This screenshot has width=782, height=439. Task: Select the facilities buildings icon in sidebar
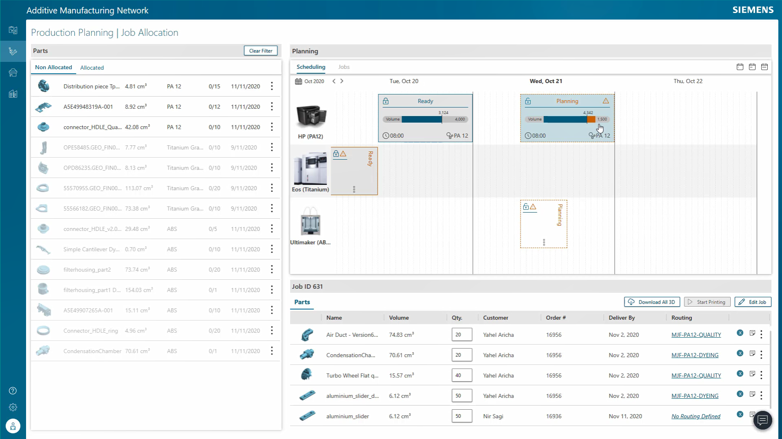click(x=13, y=94)
